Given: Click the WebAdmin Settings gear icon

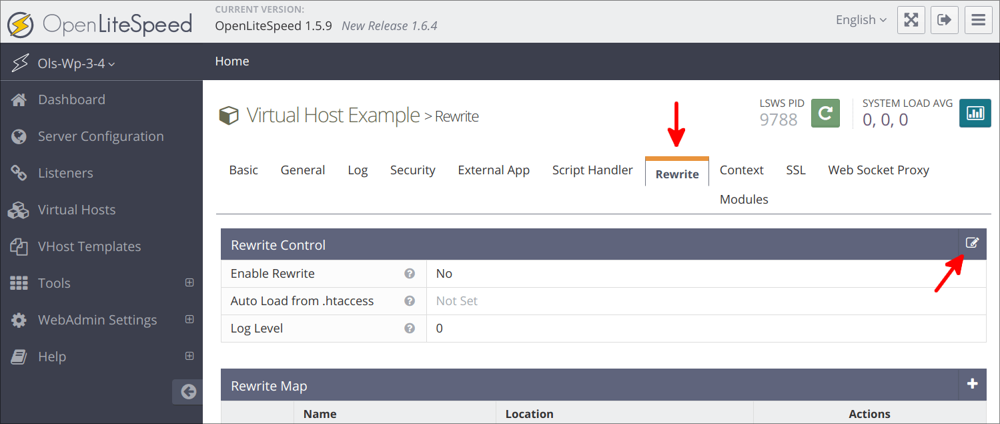Looking at the screenshot, I should [x=19, y=320].
